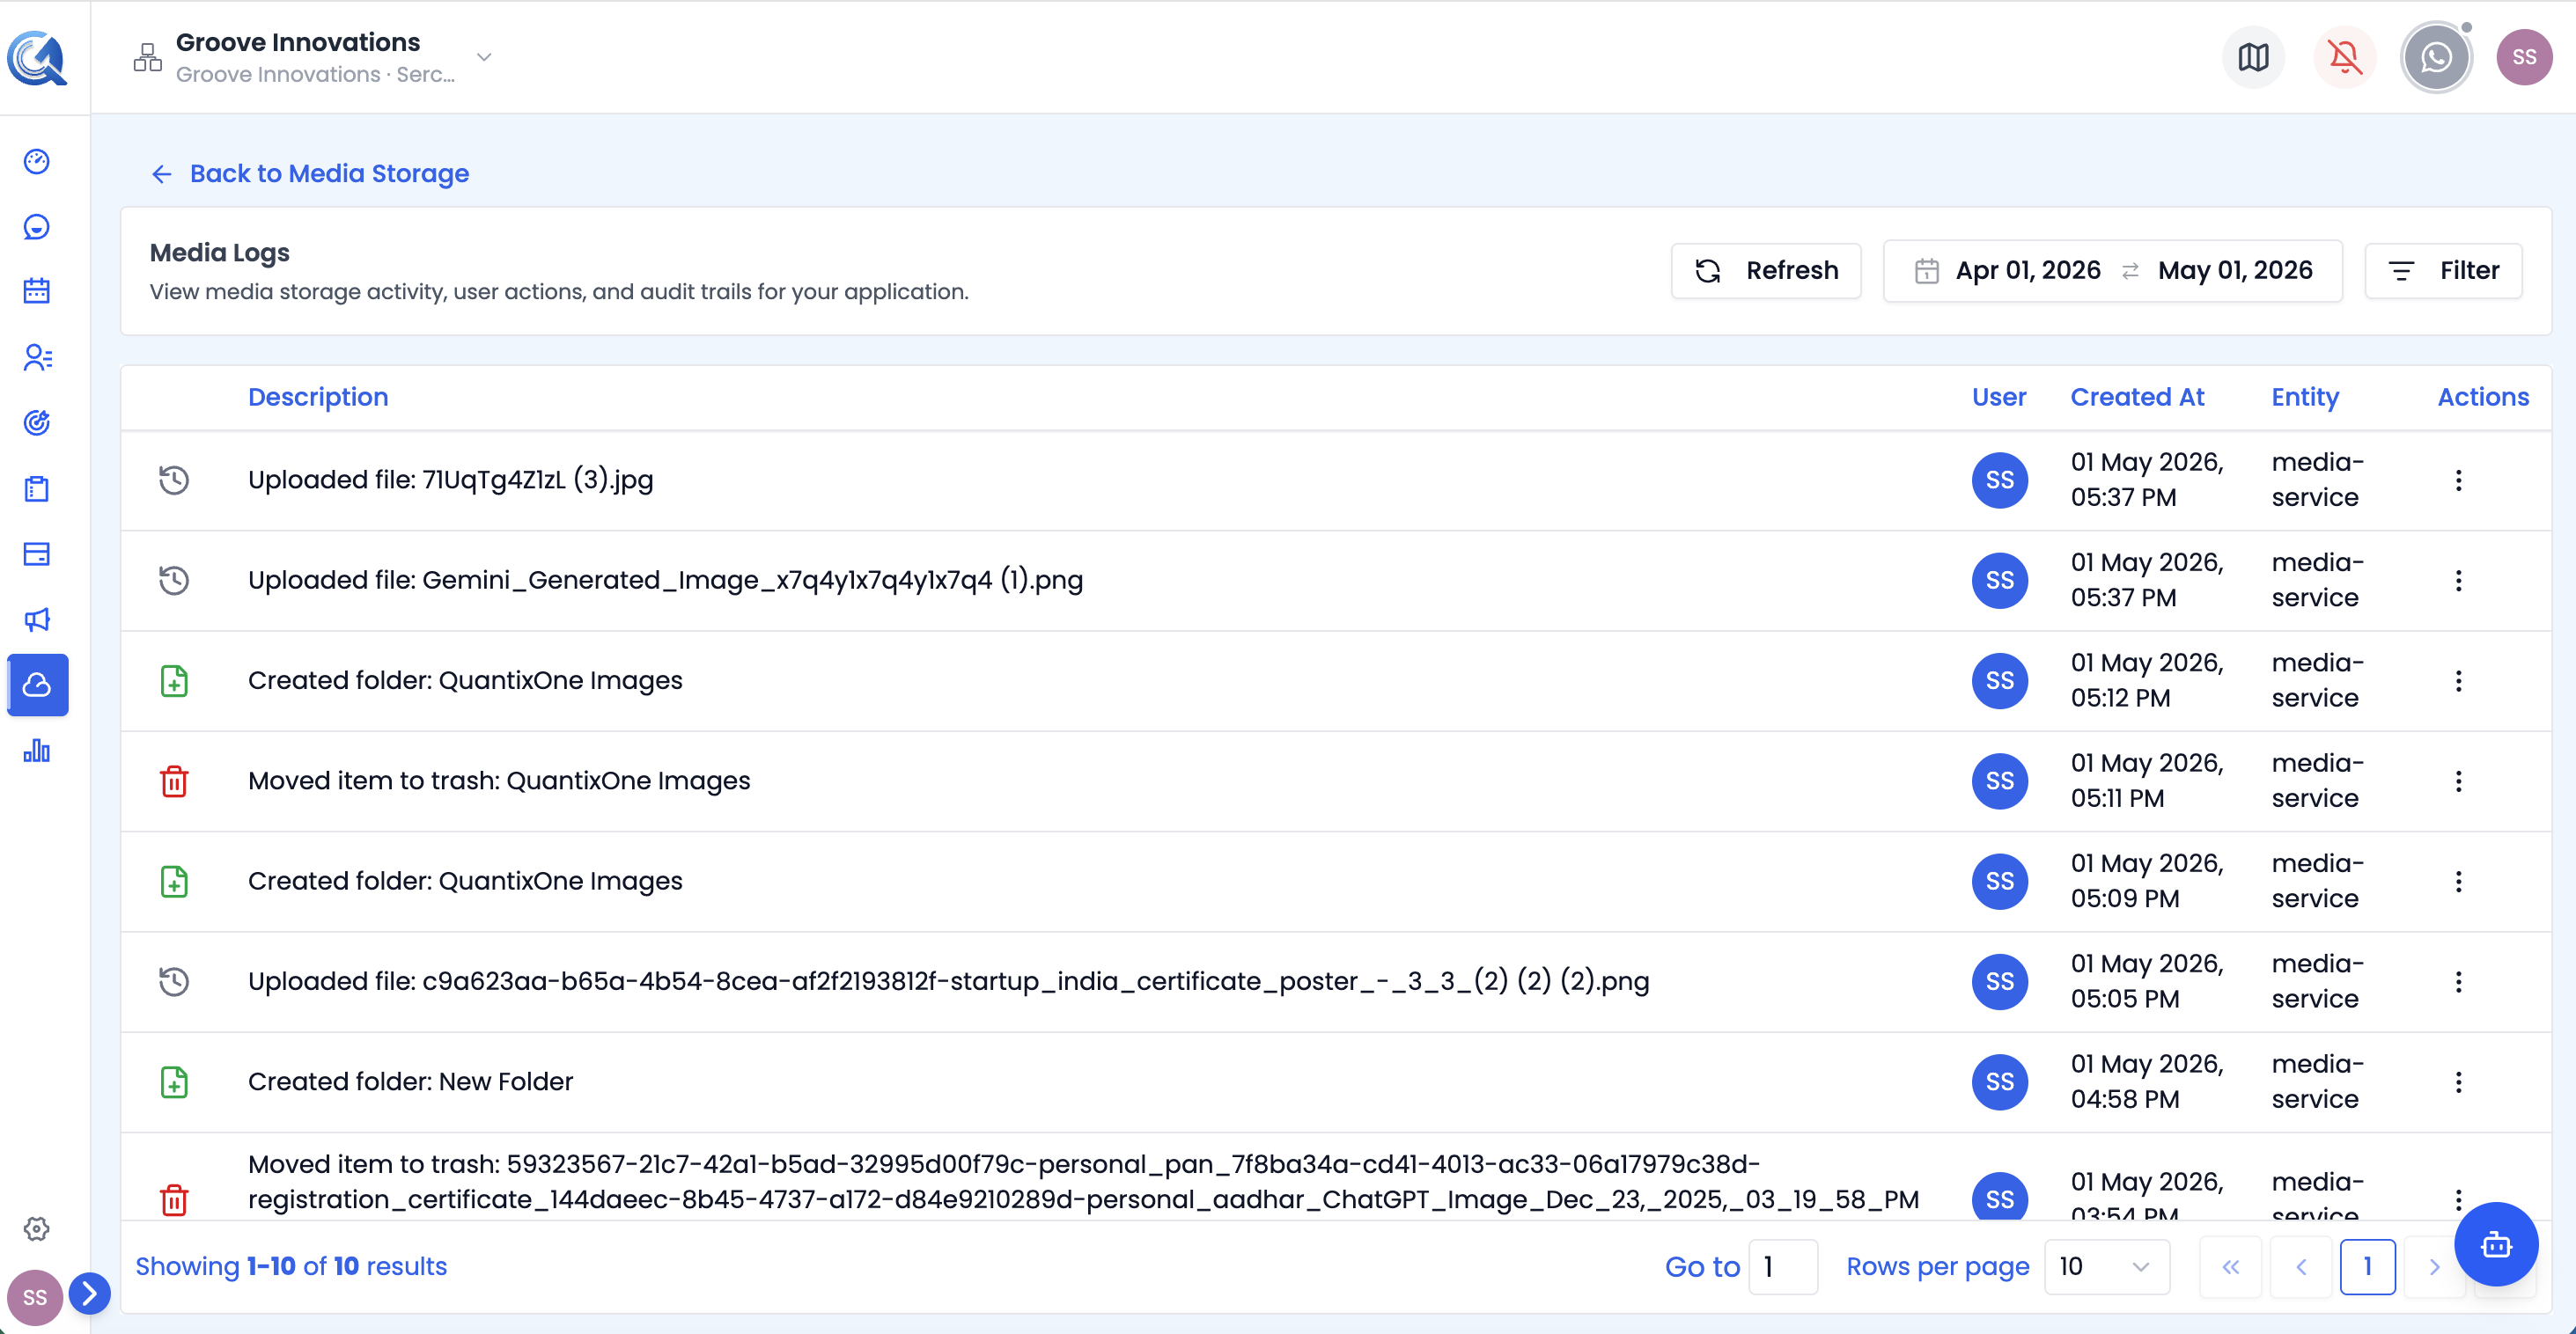
Task: Click the muted notifications bell icon
Action: (x=2344, y=57)
